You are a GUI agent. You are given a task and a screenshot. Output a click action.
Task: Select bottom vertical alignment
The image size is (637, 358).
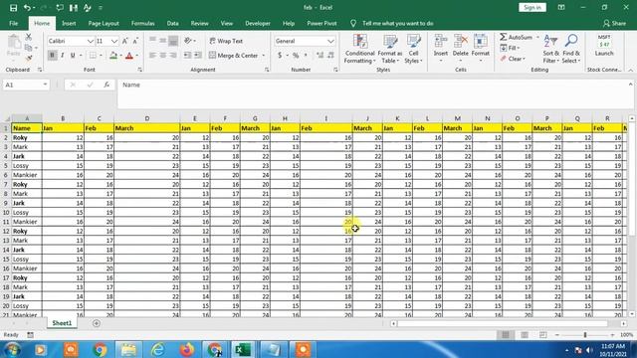(x=173, y=41)
